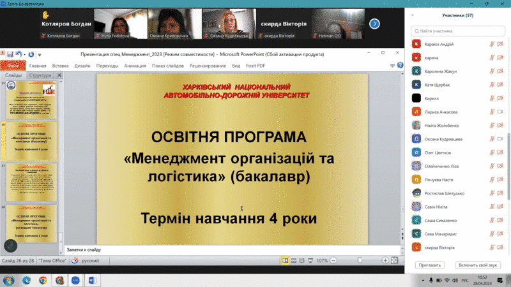Screen dimensions: 511x287
Task: Switch to Slide Sorter view in status bar
Action: point(294,260)
